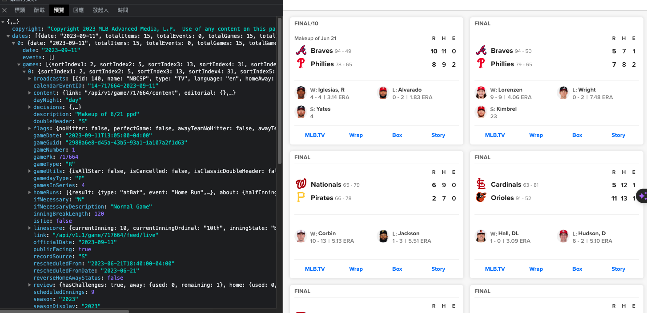Expand the content object node
This screenshot has height=313, width=647.
coord(30,93)
